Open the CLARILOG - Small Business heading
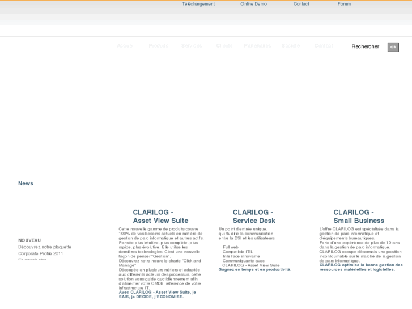Image resolution: width=412 pixels, height=309 pixels. (x=359, y=217)
